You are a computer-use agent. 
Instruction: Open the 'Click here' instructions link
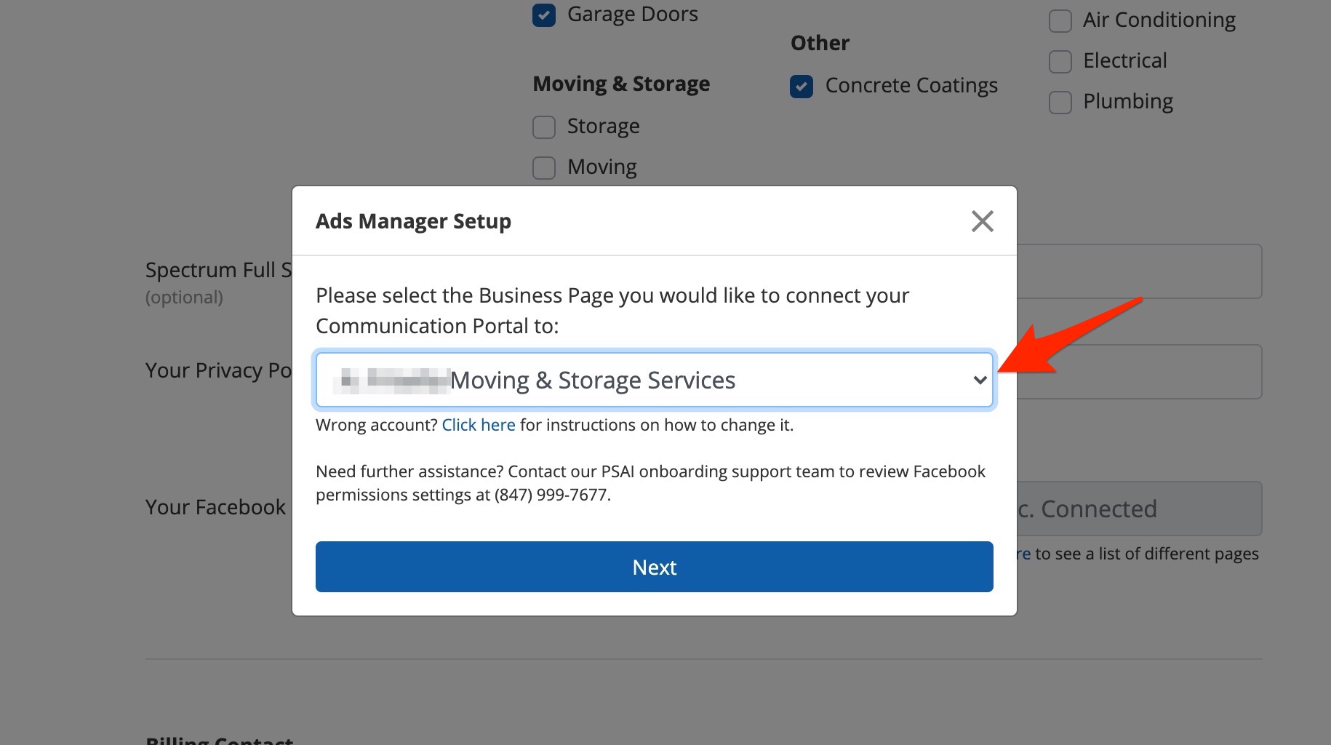pos(478,425)
